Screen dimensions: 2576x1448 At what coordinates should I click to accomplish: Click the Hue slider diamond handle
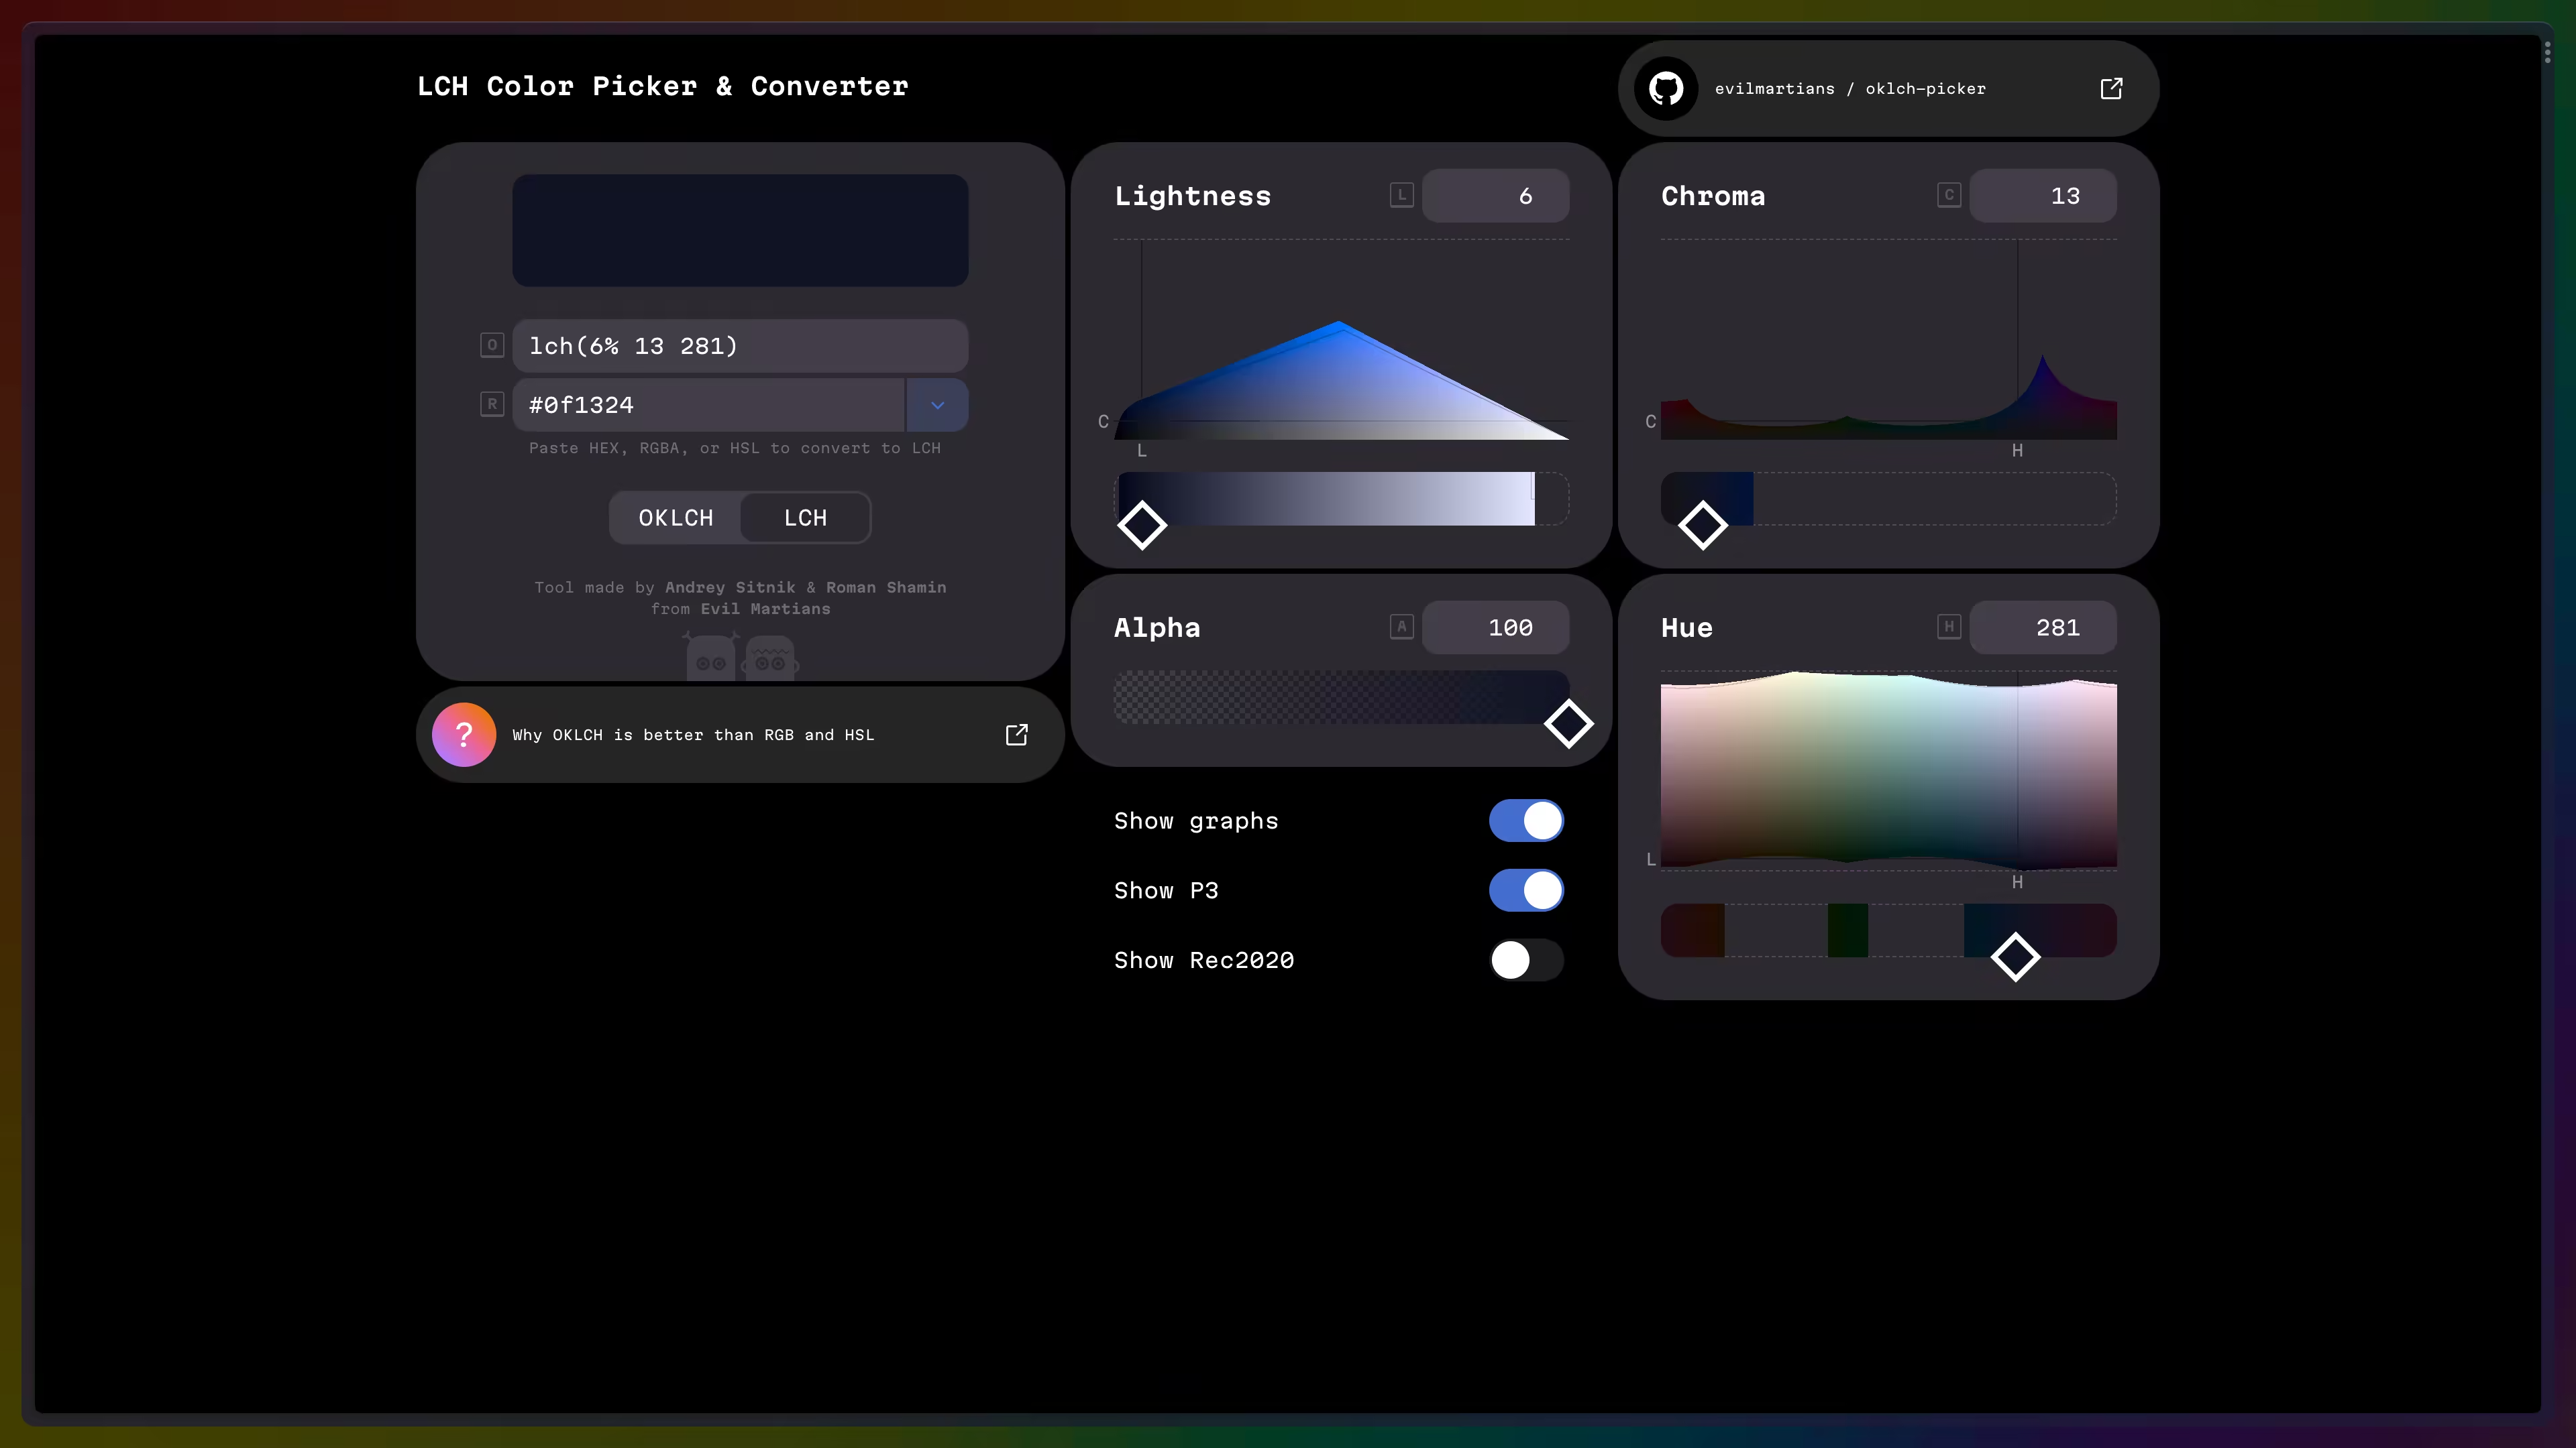(x=2015, y=957)
